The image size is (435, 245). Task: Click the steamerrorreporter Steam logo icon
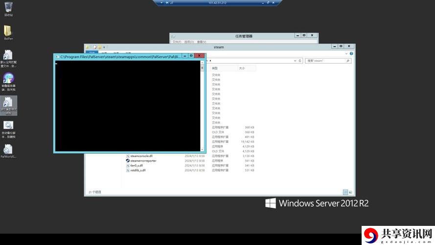pyautogui.click(x=128, y=161)
